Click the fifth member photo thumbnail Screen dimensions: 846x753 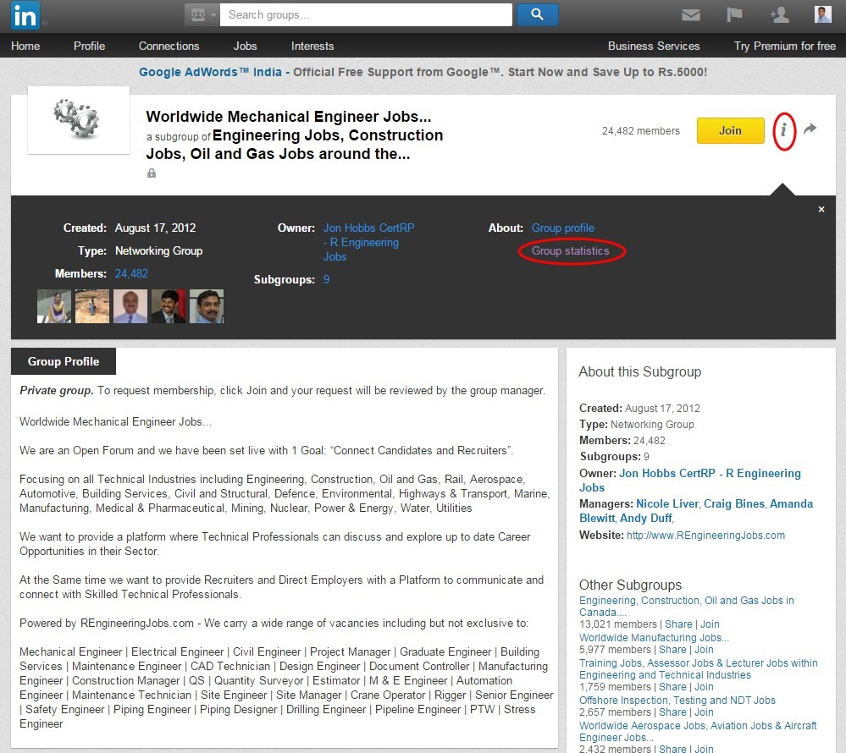tap(206, 306)
